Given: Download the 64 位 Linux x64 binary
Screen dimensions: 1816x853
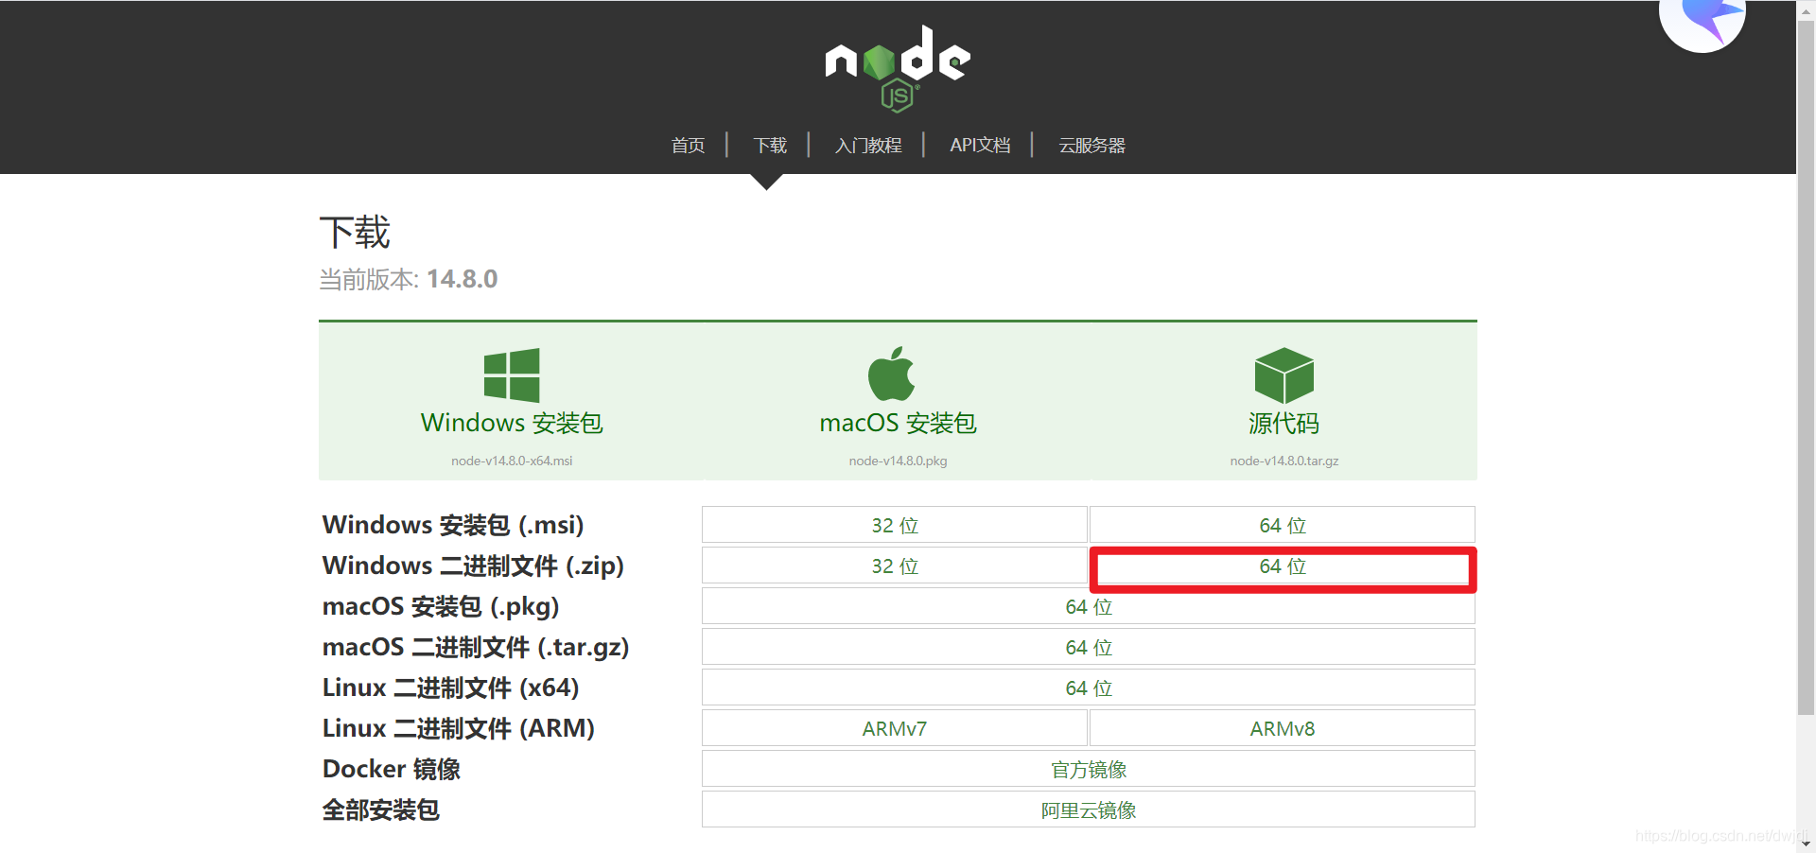Looking at the screenshot, I should (1089, 688).
